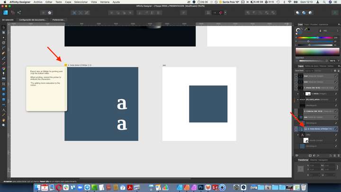Uncheck visibility checkbox of 2. Colores layer
The image size is (341, 192).
pos(336,111)
